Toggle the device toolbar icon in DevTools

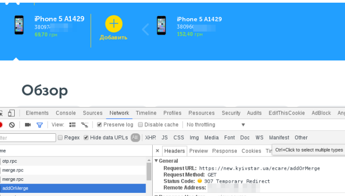point(11,113)
